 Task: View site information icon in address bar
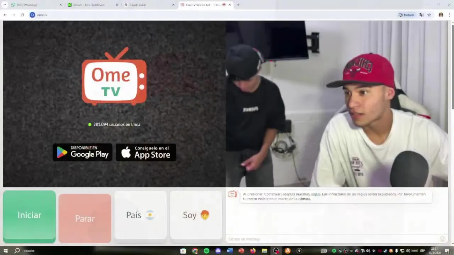point(32,15)
